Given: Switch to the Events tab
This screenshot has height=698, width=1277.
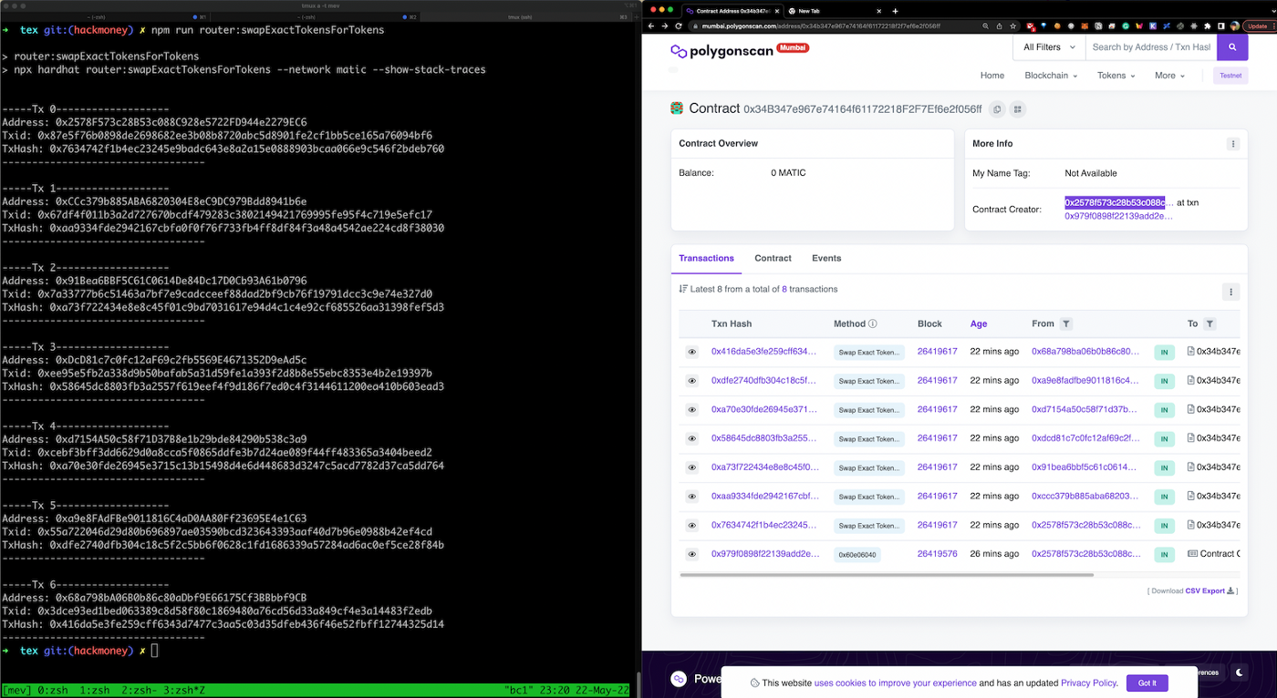Looking at the screenshot, I should point(826,259).
